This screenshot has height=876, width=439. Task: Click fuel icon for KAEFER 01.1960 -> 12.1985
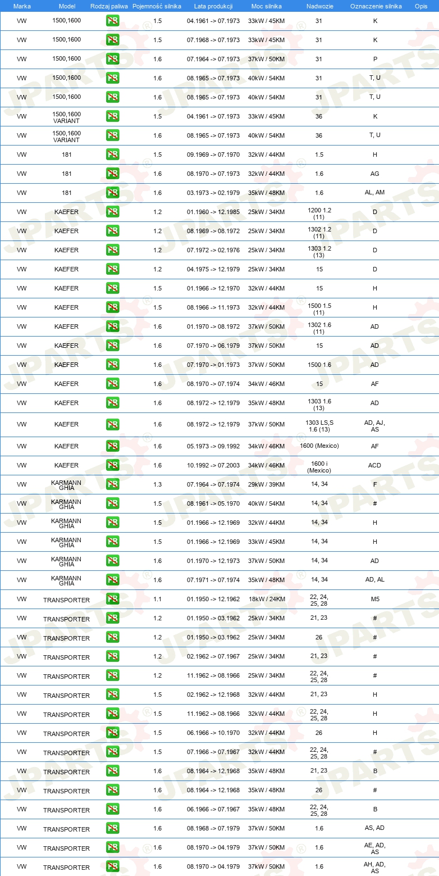click(112, 212)
